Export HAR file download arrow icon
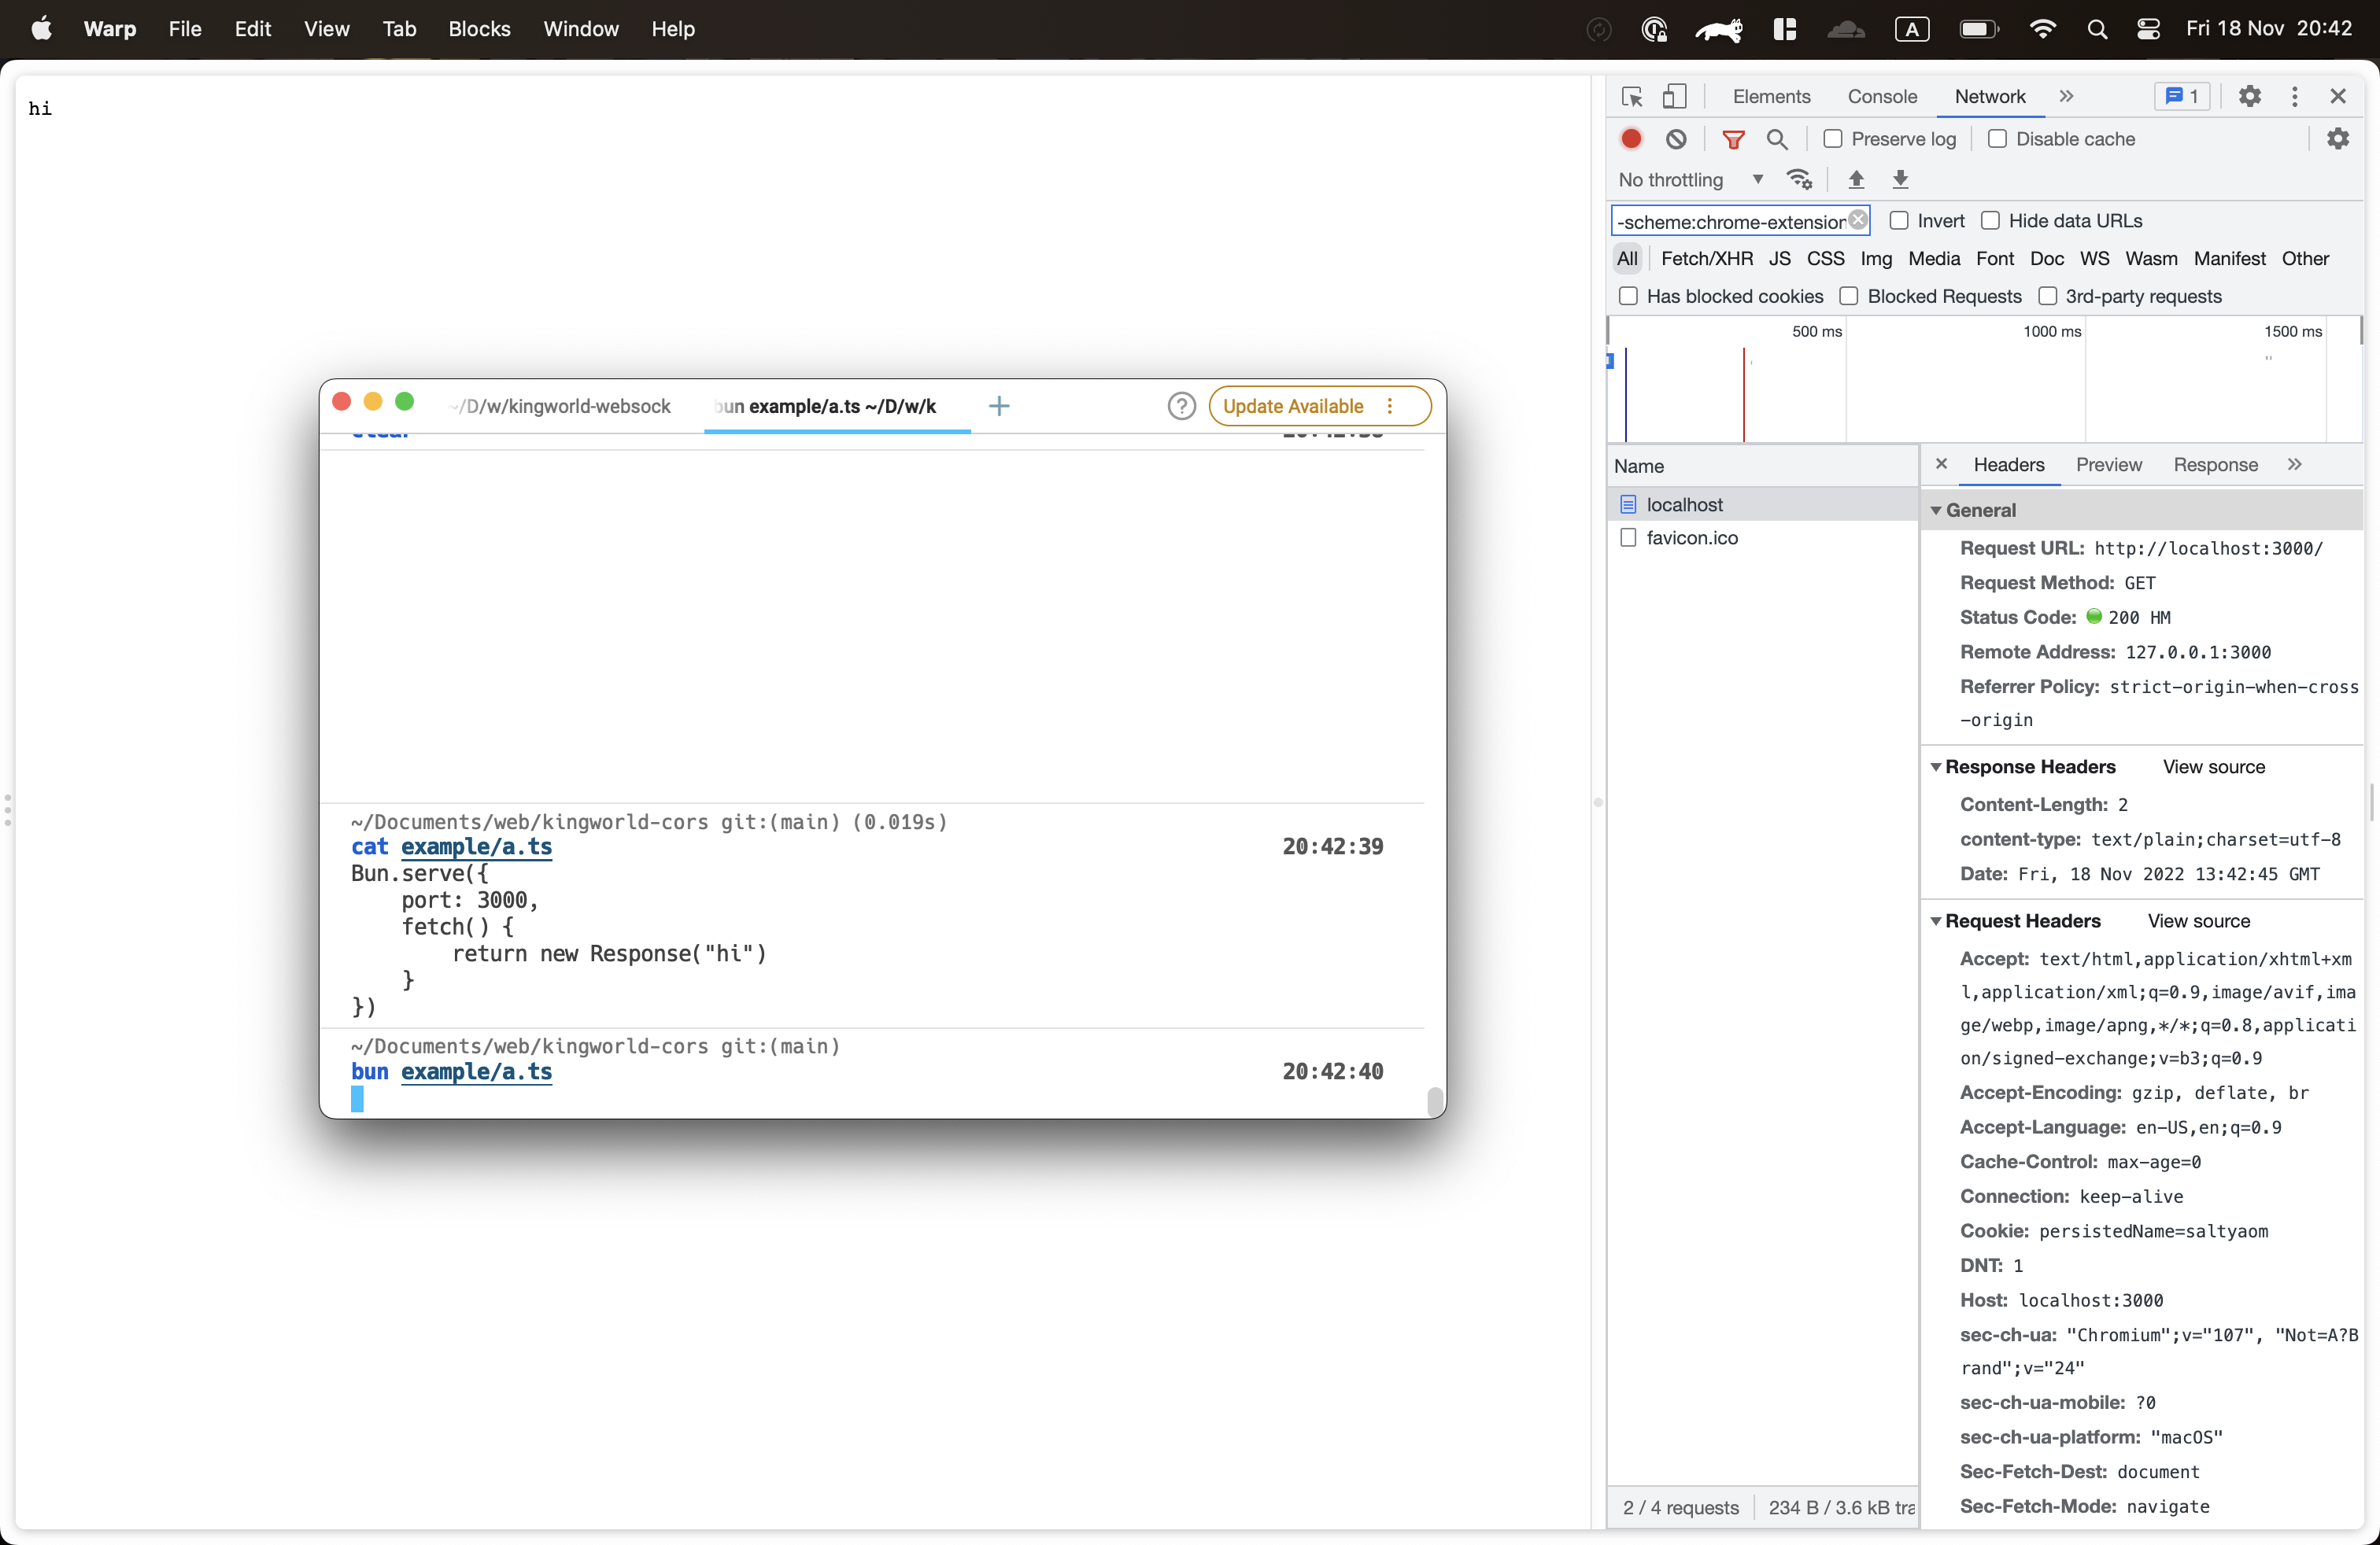The height and width of the screenshot is (1545, 2380). [1900, 180]
